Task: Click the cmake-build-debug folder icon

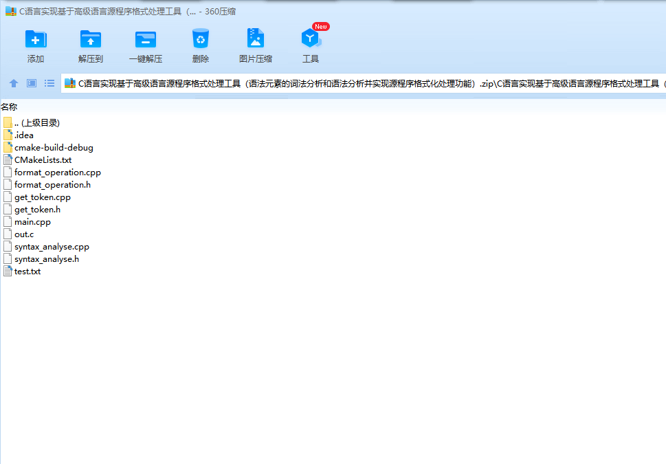Action: [8, 147]
